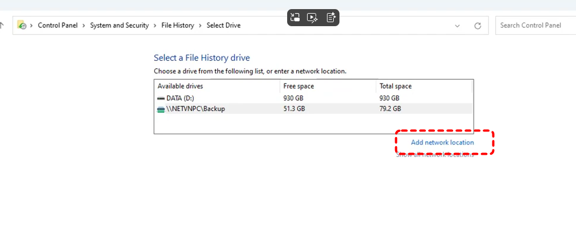Click the video play icon in floating toolbar
The height and width of the screenshot is (252, 576).
[x=312, y=18]
